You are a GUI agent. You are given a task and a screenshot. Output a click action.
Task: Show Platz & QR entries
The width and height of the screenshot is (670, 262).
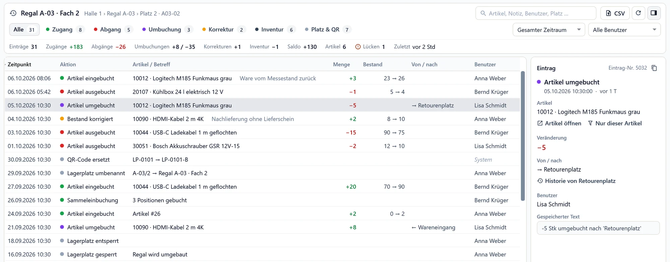click(328, 29)
